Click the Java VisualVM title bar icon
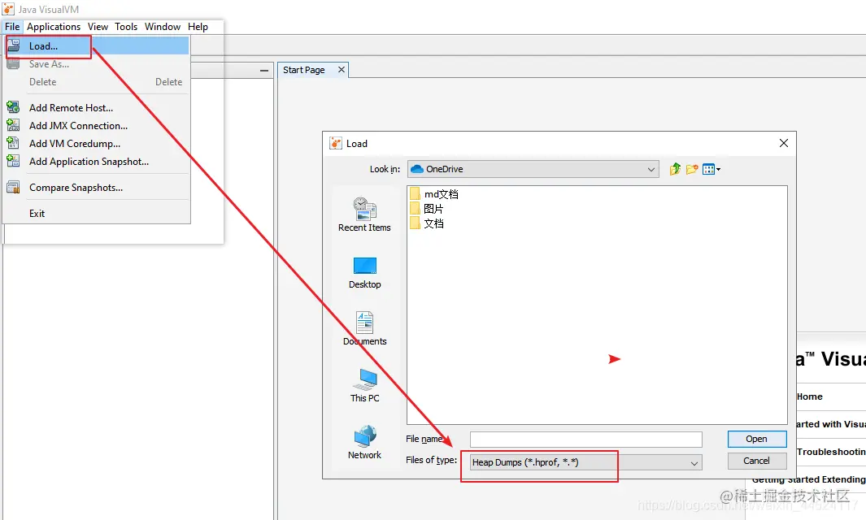Viewport: 866px width, 520px height. tap(8, 9)
